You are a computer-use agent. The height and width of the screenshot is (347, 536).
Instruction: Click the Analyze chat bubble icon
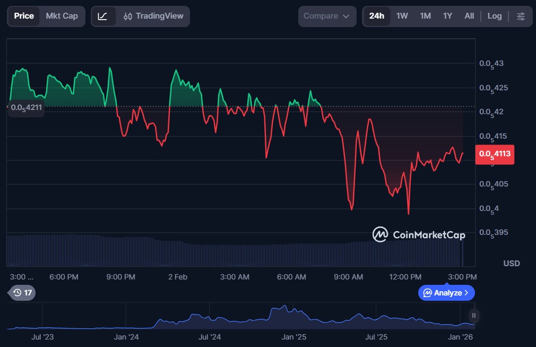click(427, 293)
